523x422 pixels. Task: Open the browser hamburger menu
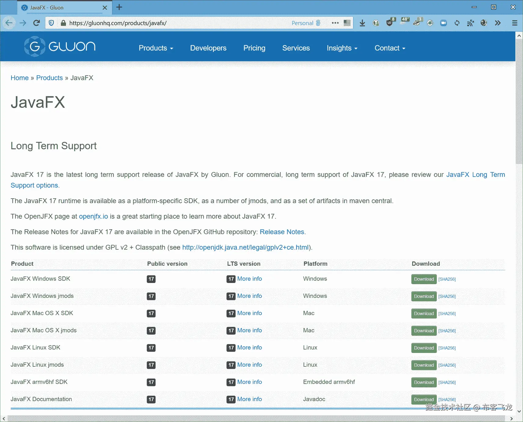pos(515,23)
